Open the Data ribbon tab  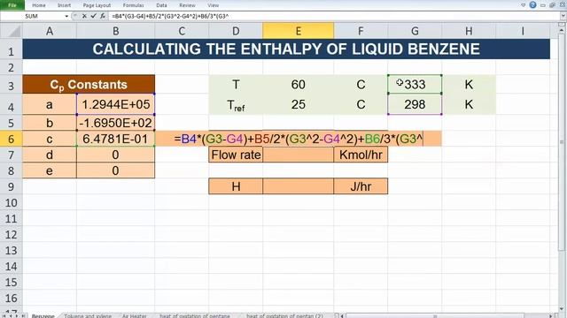pyautogui.click(x=161, y=5)
